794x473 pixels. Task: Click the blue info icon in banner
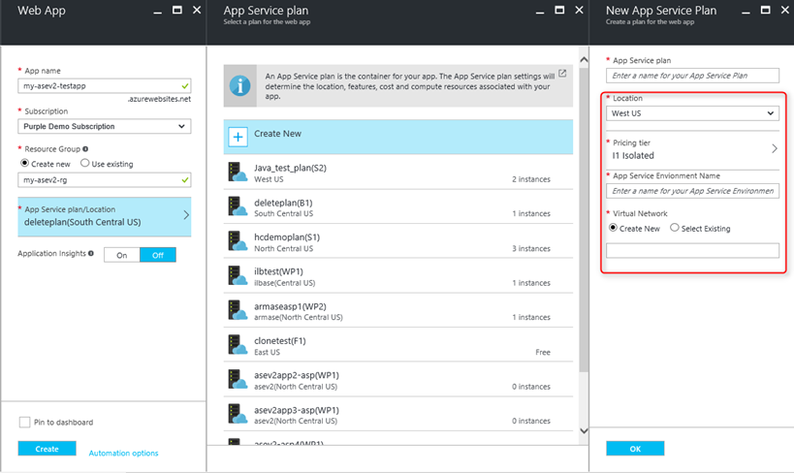pyautogui.click(x=240, y=85)
